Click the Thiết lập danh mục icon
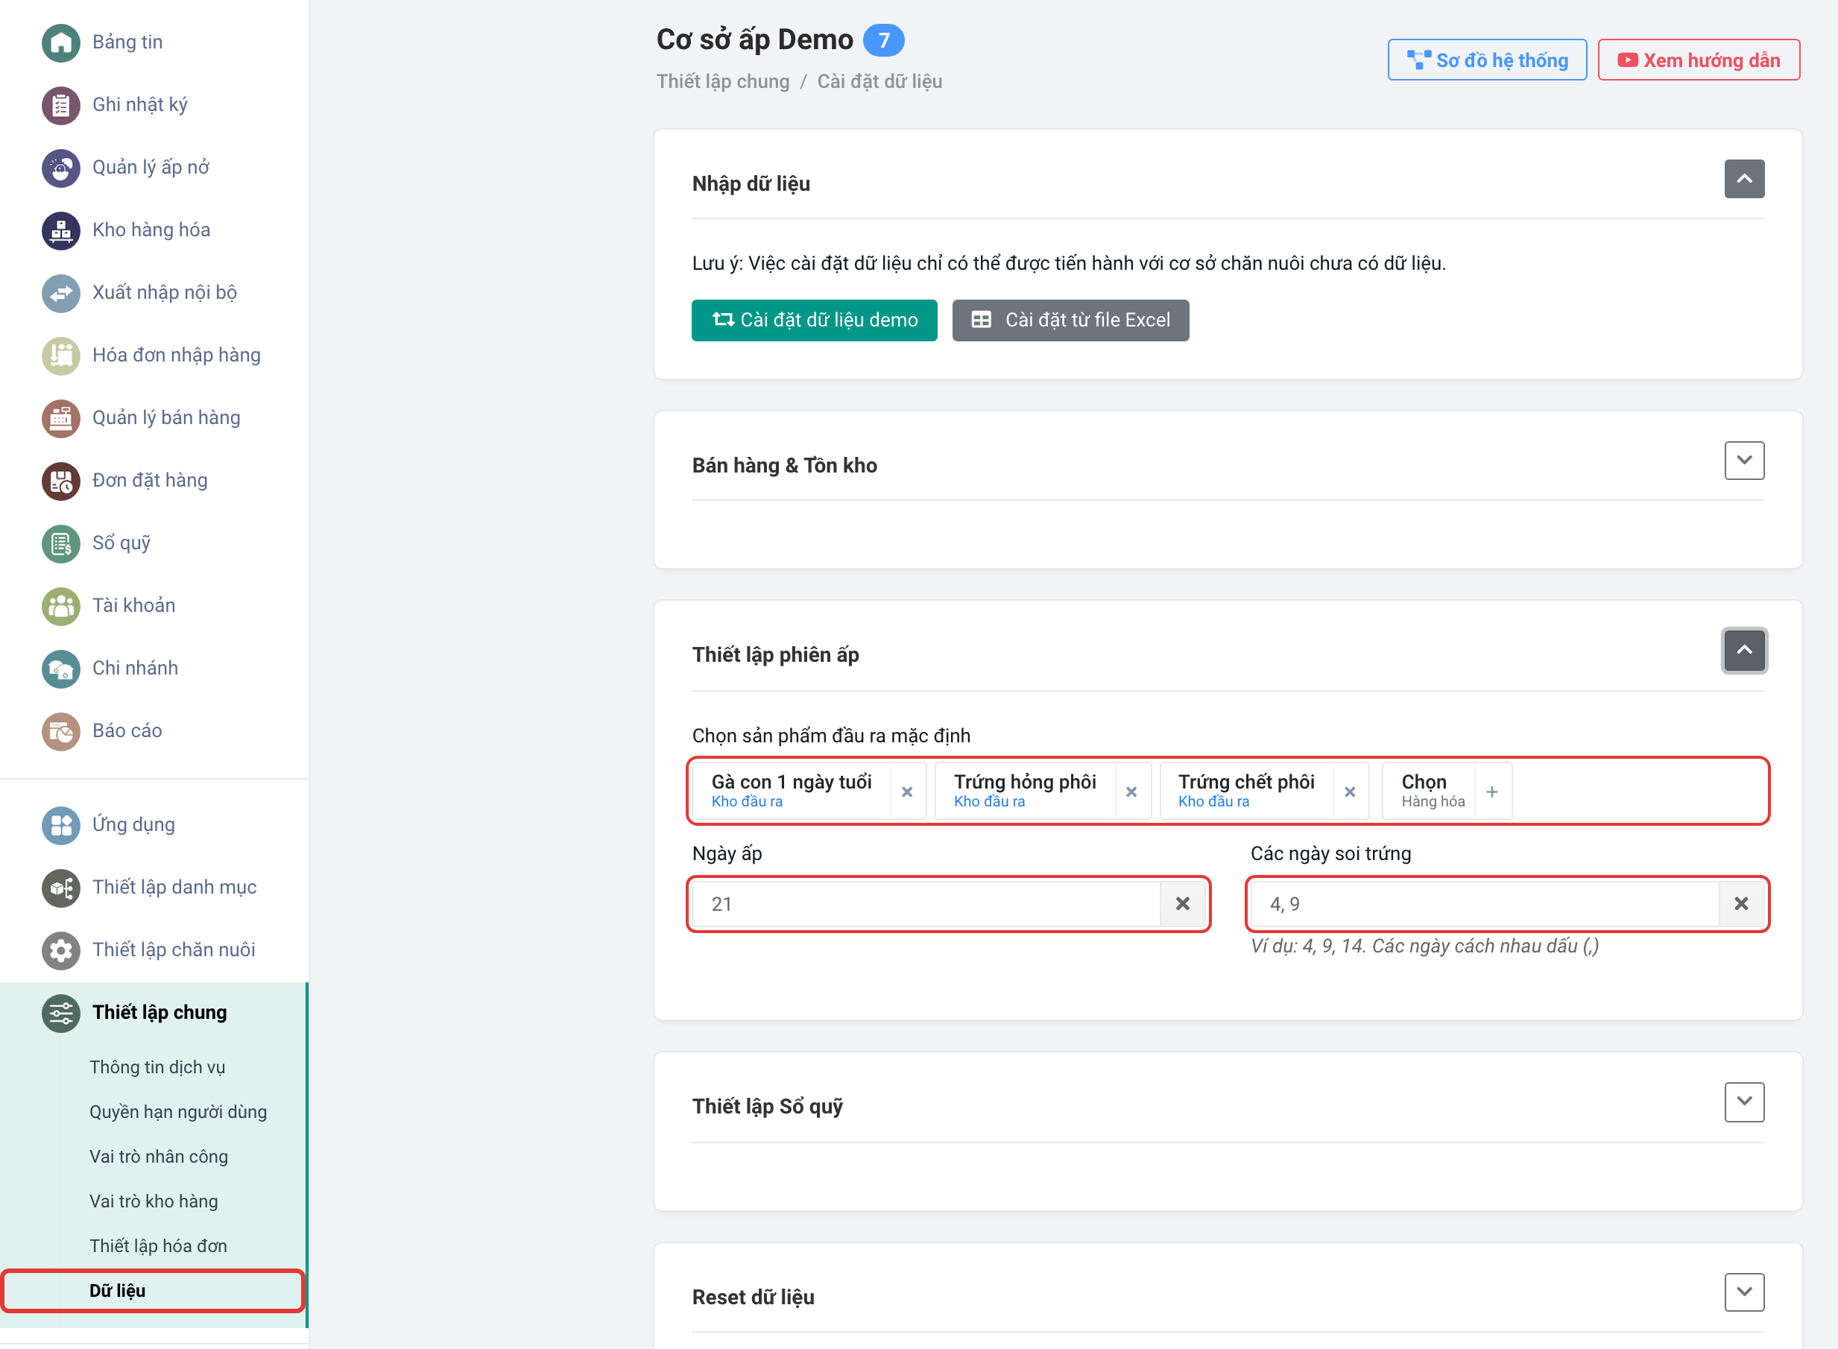 click(60, 888)
